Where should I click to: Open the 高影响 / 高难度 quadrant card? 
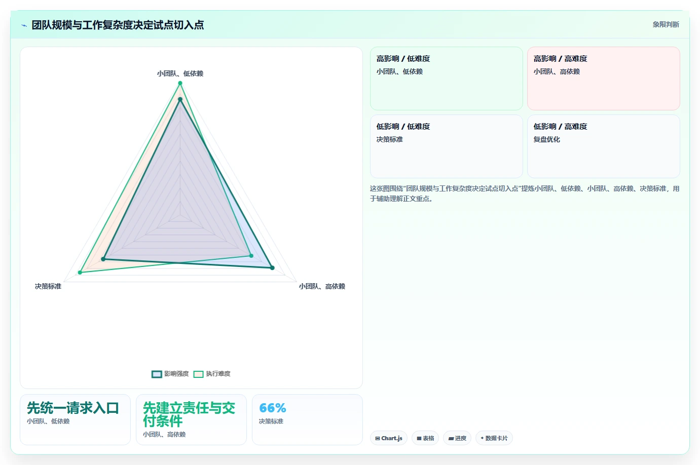pos(604,79)
